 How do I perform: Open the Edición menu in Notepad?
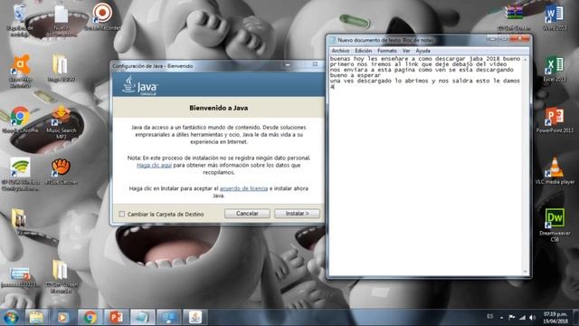tap(364, 51)
